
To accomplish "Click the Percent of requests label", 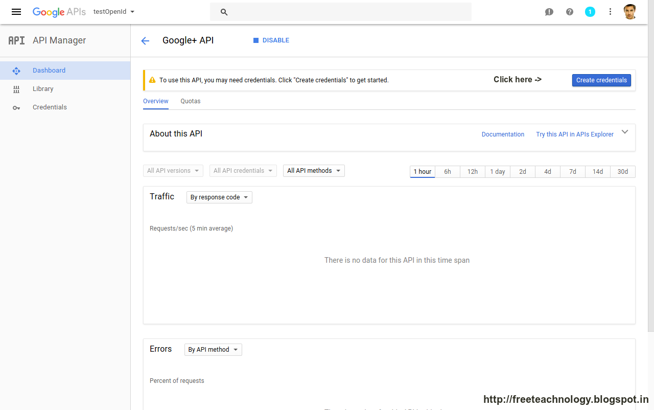I will (x=177, y=381).
